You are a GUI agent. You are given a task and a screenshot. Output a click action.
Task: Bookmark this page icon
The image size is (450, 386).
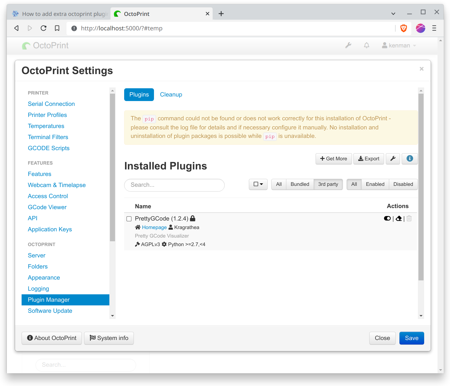tap(57, 28)
